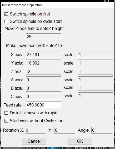
Task: Focus the Feed rate input field
Action: [x=43, y=105]
